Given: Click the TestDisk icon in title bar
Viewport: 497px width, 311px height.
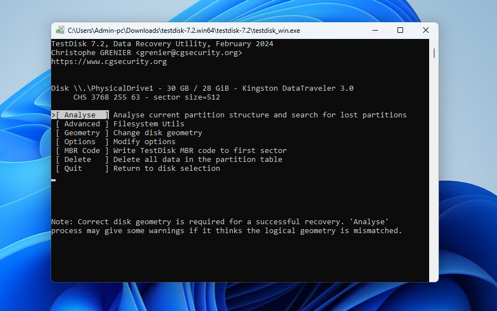Looking at the screenshot, I should pyautogui.click(x=60, y=31).
